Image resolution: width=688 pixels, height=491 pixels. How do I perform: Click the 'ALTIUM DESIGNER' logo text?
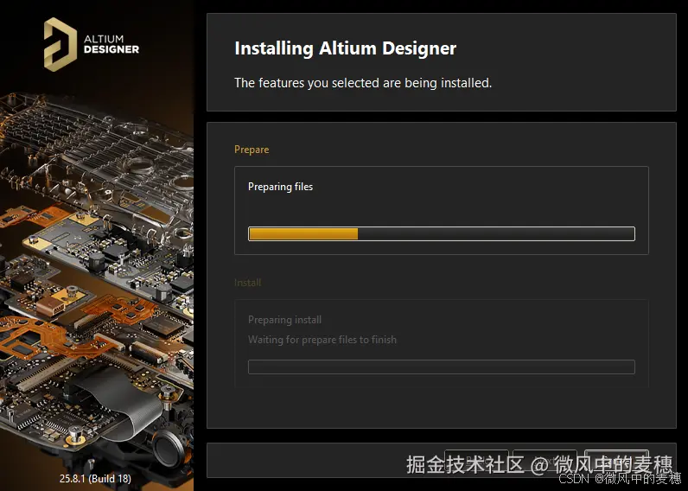111,44
